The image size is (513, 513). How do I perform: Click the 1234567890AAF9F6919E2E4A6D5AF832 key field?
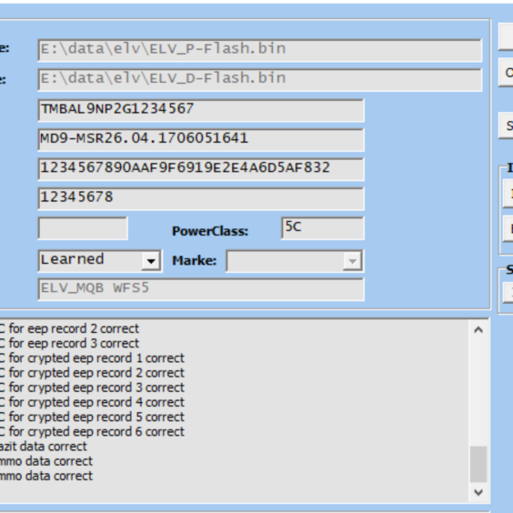click(201, 169)
